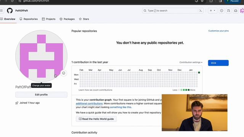Open the notifications inbox icon

[x=236, y=11]
